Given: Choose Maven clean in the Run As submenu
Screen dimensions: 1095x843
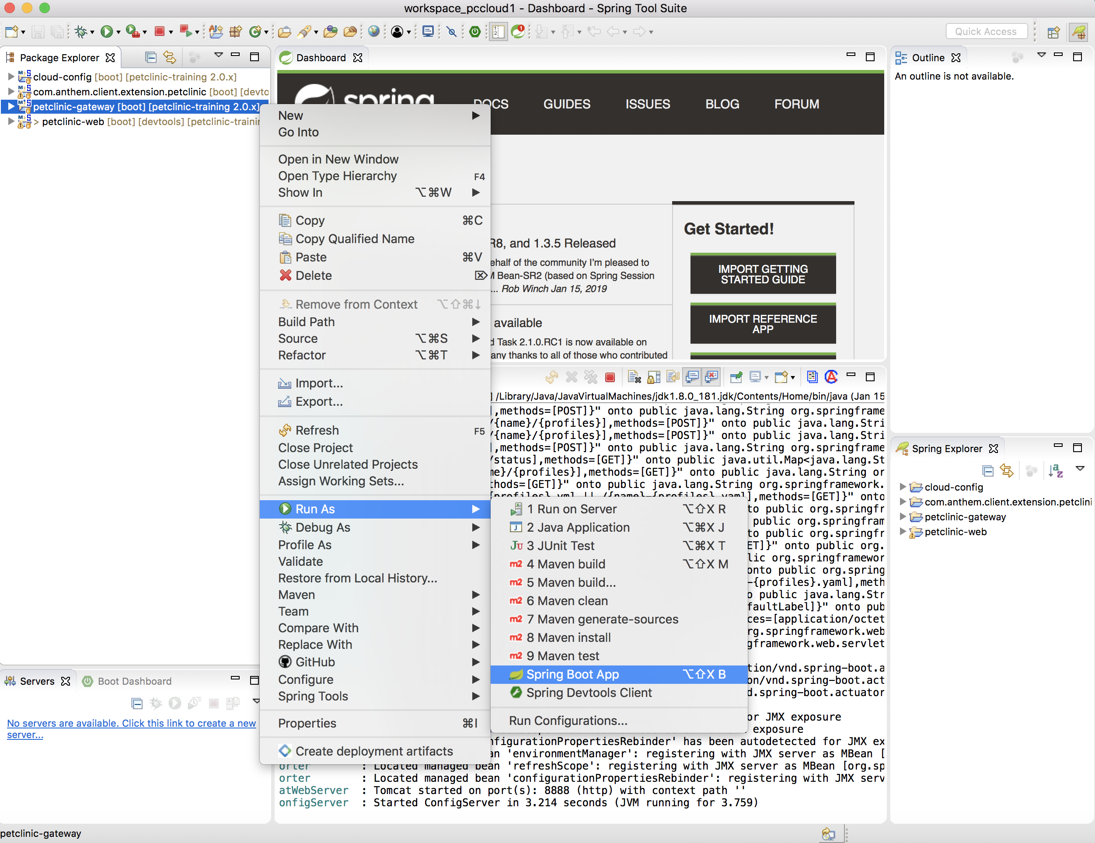Looking at the screenshot, I should [567, 600].
